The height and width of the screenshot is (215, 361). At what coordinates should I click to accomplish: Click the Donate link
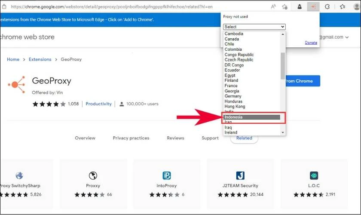(x=311, y=43)
